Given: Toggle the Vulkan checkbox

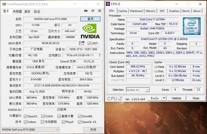Looking at the screenshot, I should tap(25, 122).
